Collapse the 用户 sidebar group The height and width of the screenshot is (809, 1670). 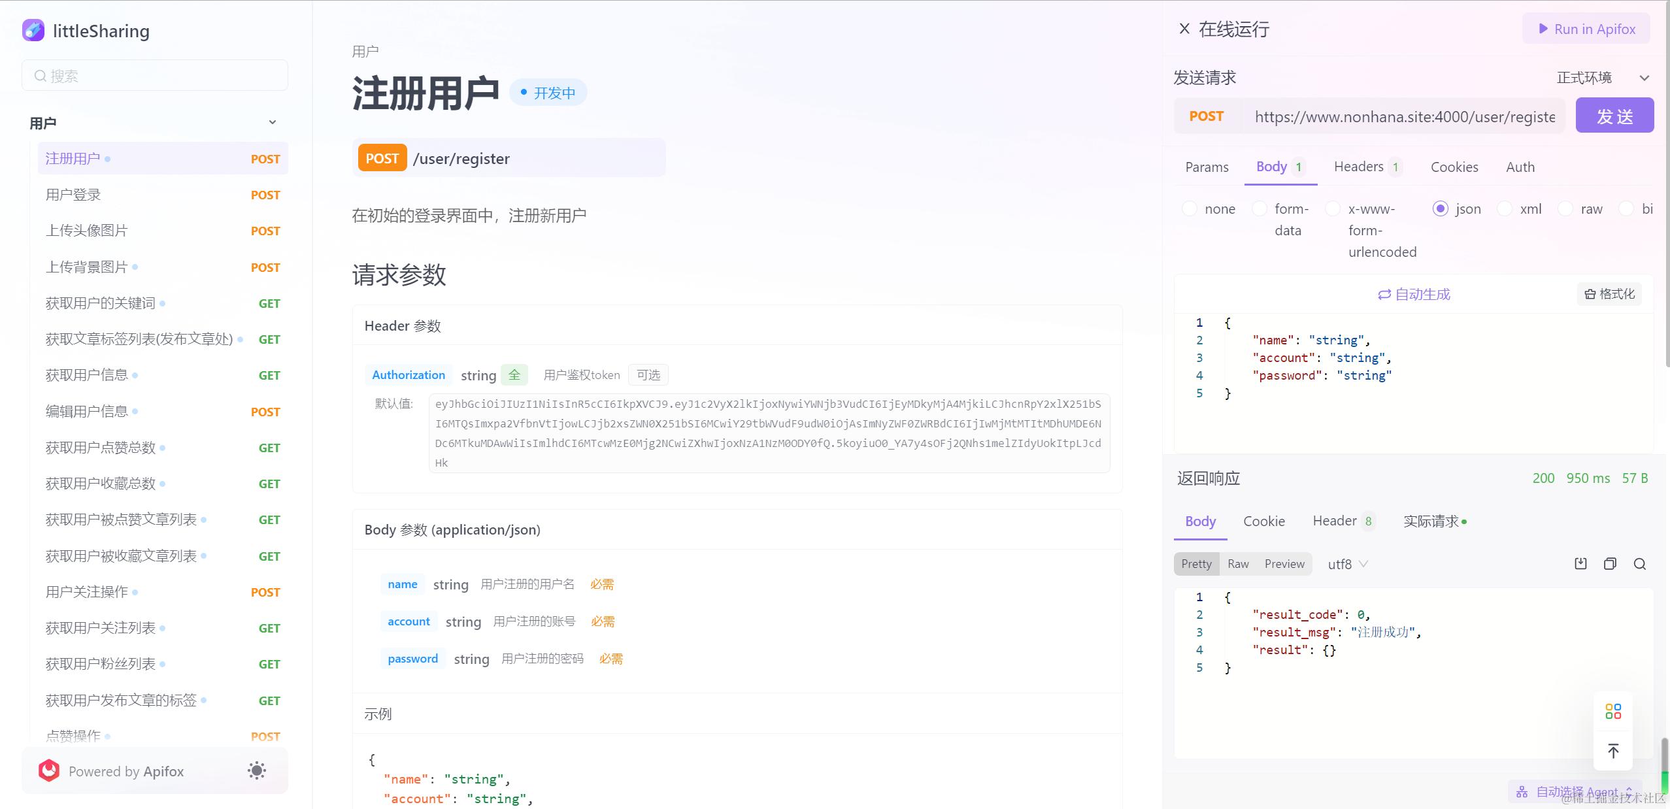(x=273, y=122)
